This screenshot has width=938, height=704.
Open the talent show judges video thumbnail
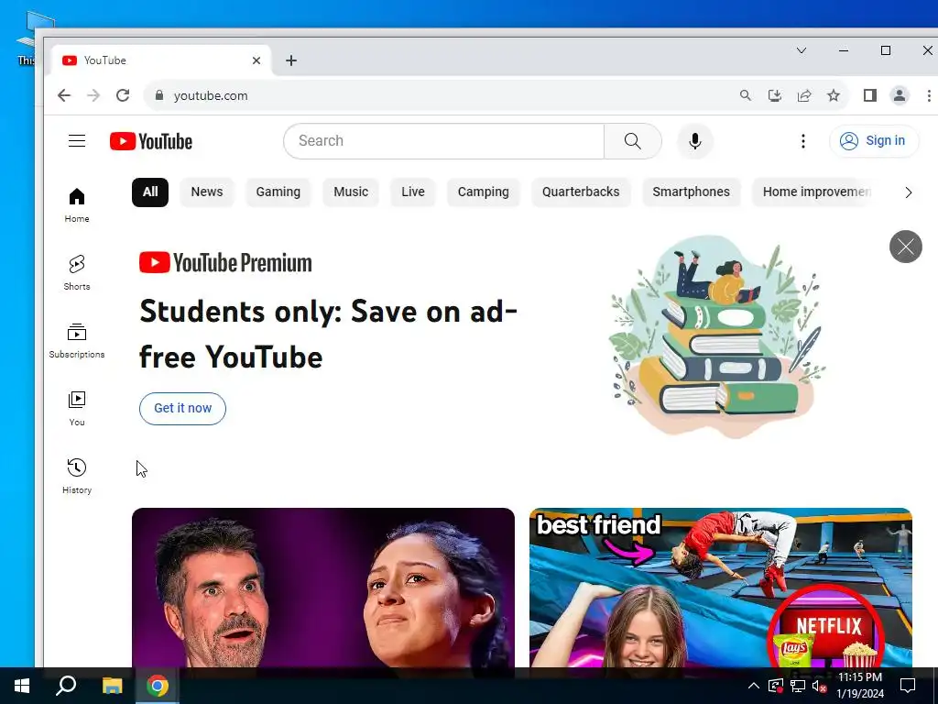pyautogui.click(x=323, y=588)
